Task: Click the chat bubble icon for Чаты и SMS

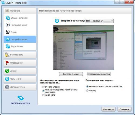Action: (x=7, y=79)
